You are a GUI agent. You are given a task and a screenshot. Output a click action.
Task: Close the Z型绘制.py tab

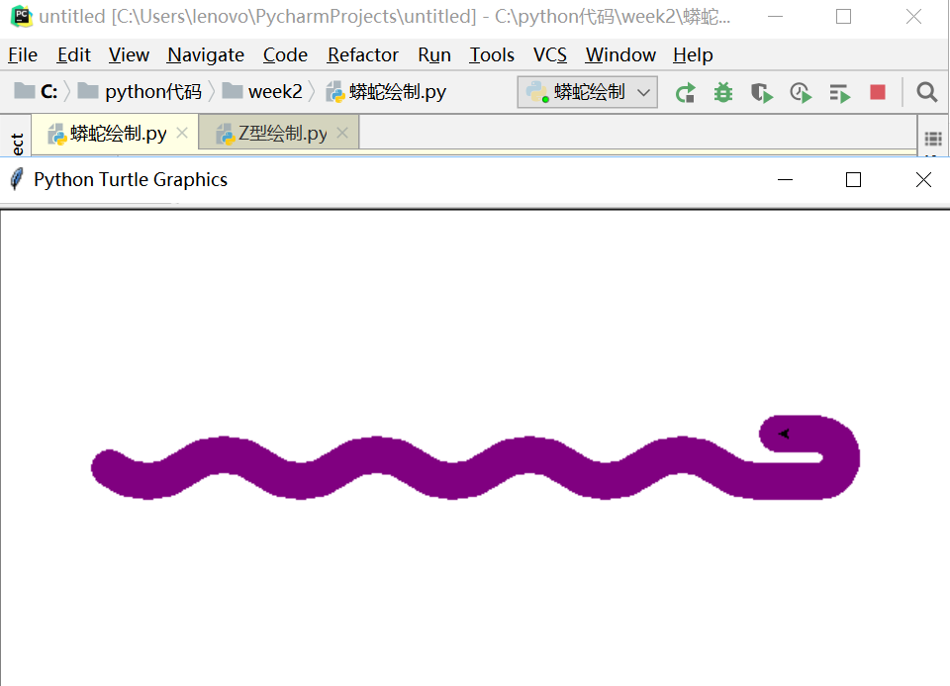pos(342,133)
